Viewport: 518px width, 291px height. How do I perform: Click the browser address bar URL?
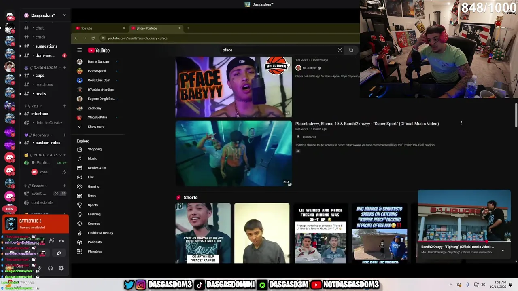[138, 38]
